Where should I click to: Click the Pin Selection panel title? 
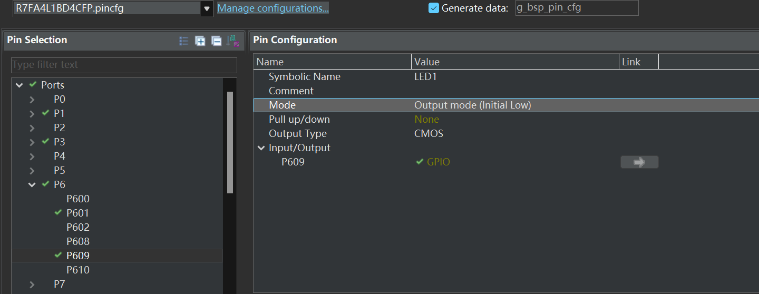[37, 40]
